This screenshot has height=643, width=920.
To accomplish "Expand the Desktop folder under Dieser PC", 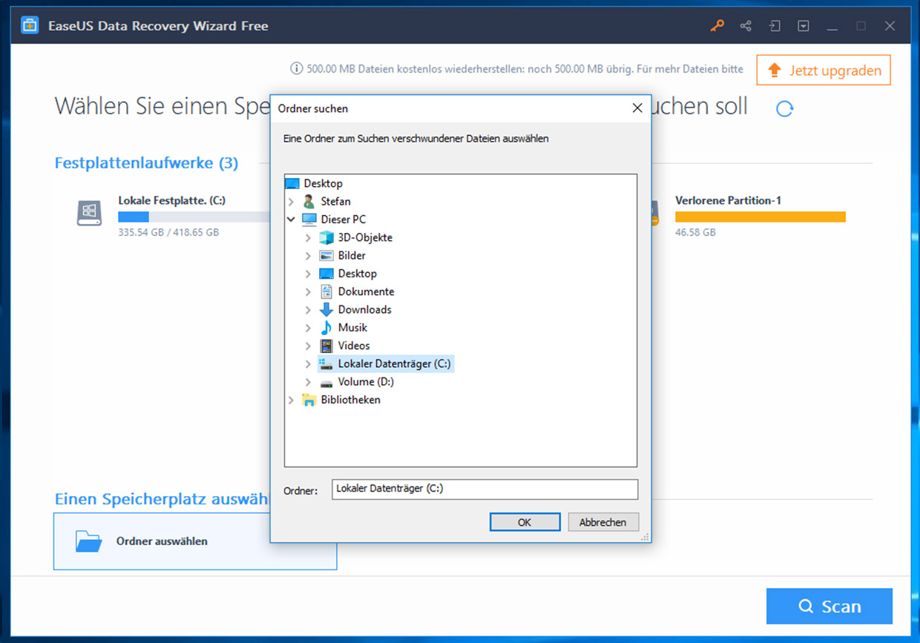I will pyautogui.click(x=309, y=274).
